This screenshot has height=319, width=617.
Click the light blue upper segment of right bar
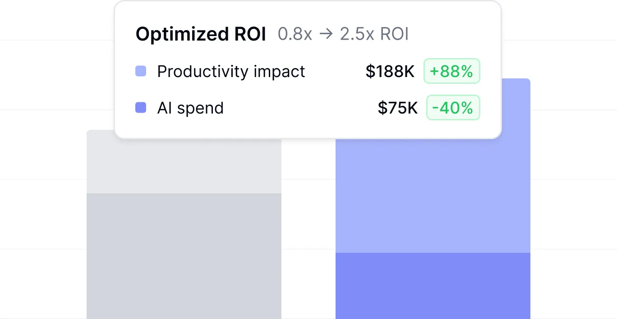[433, 194]
